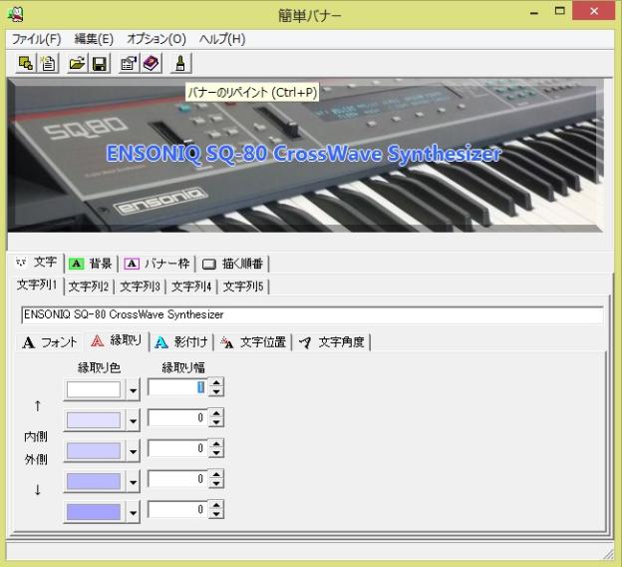Expand the bottom outline color dropdown arrow
Screen dimensions: 622x567
pyautogui.click(x=135, y=512)
